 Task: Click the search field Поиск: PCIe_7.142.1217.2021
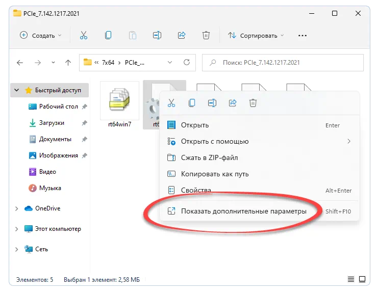click(x=283, y=63)
